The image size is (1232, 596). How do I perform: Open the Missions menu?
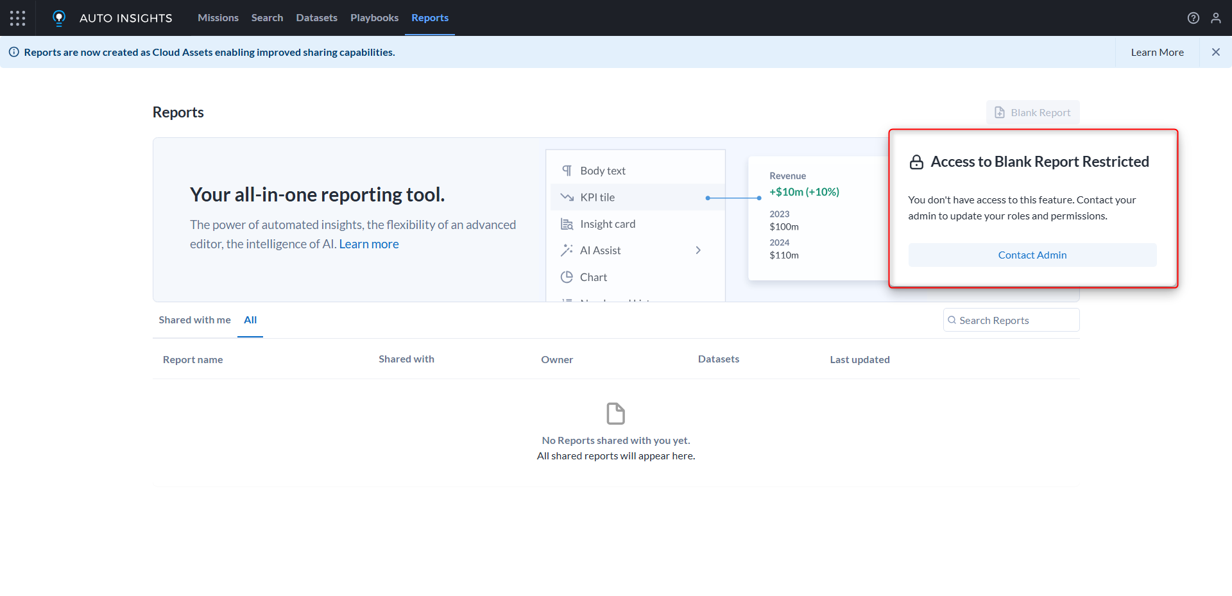click(x=218, y=18)
